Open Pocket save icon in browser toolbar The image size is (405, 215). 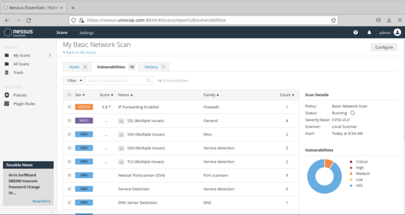(378, 20)
